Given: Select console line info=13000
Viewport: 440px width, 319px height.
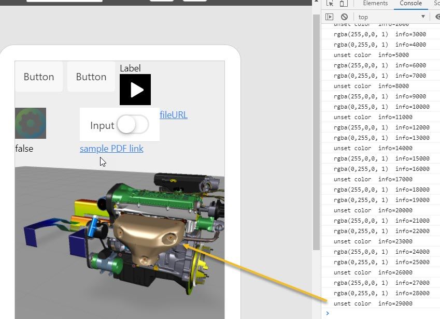Looking at the screenshot, I should [x=380, y=138].
